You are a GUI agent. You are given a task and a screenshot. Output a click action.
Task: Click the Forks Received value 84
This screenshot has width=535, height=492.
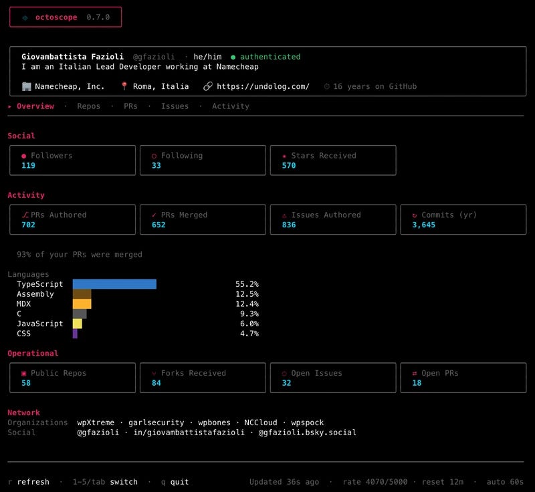coord(156,383)
